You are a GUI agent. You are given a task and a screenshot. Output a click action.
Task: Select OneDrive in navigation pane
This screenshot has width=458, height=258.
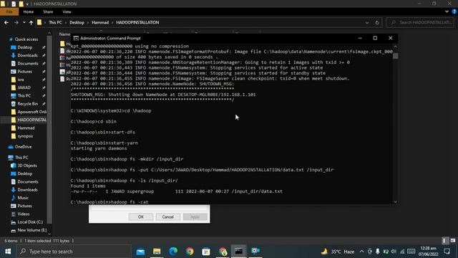point(23,147)
